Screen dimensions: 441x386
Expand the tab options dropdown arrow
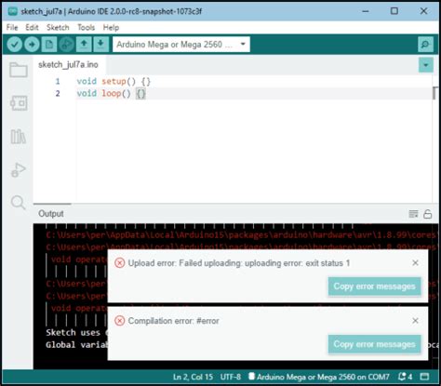click(x=426, y=65)
